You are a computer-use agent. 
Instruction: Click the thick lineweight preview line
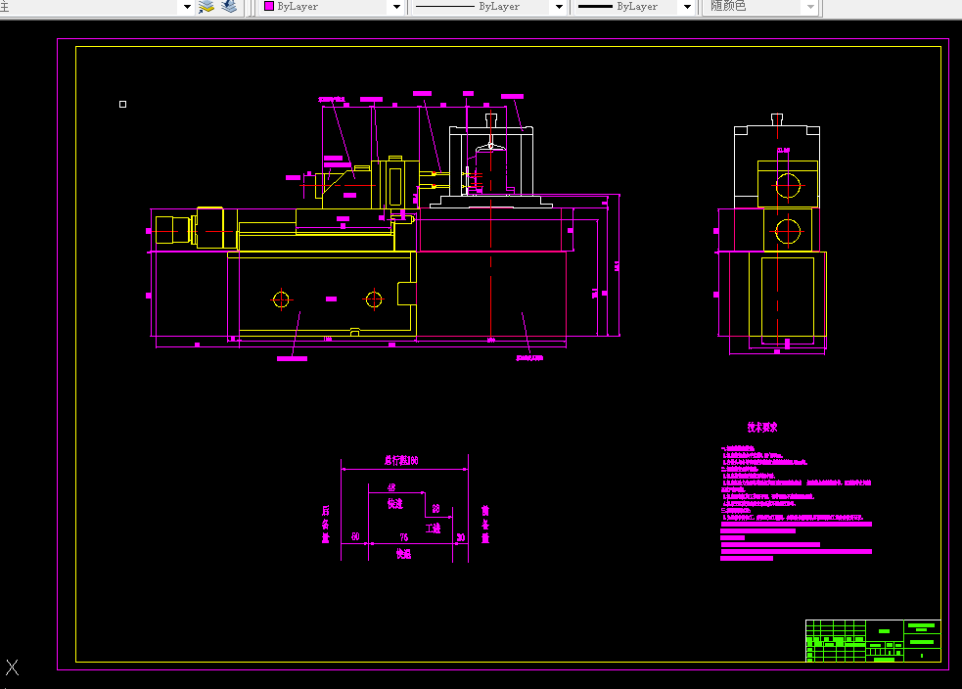point(595,6)
